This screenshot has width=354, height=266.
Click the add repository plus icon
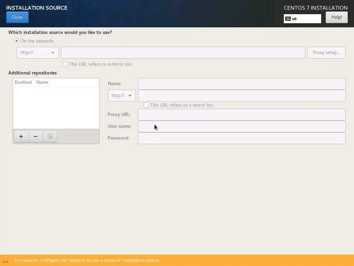pos(21,136)
